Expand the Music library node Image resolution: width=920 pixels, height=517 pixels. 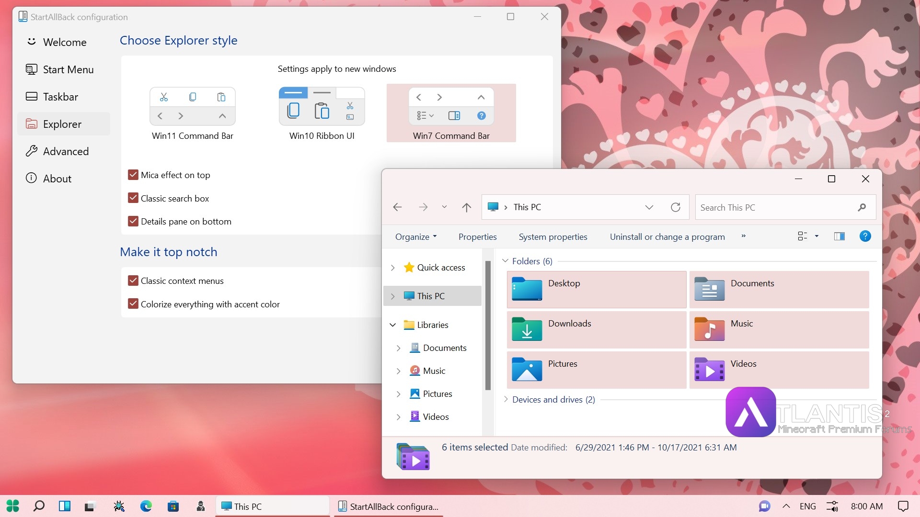coord(398,371)
